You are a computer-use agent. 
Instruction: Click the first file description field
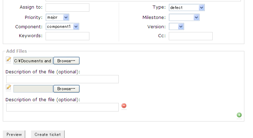[62, 79]
